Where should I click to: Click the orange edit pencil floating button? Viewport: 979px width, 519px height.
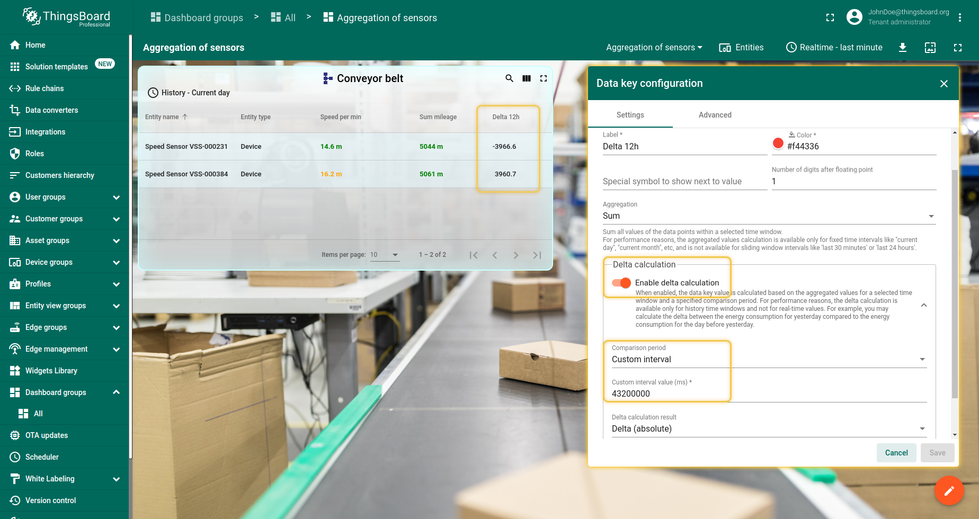[x=949, y=491]
